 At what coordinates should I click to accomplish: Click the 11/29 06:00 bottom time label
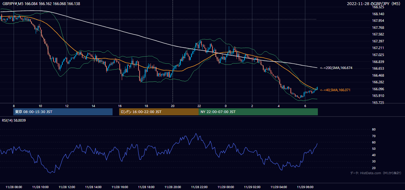pos(305,187)
